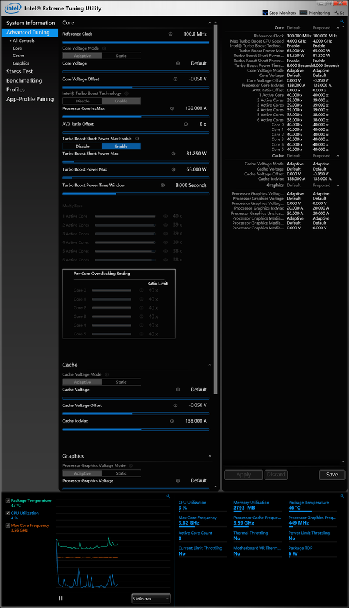Viewport: 349px width, 608px height.
Task: Show info for Processor Graphics Voltage Mode
Action: (x=130, y=466)
